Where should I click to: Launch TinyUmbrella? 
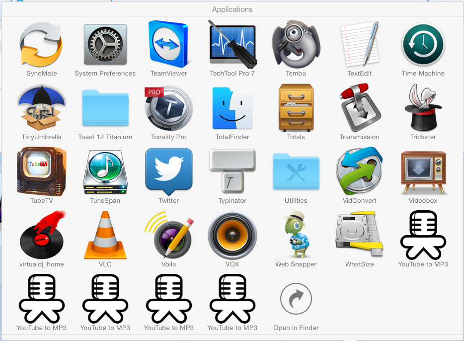click(x=41, y=108)
